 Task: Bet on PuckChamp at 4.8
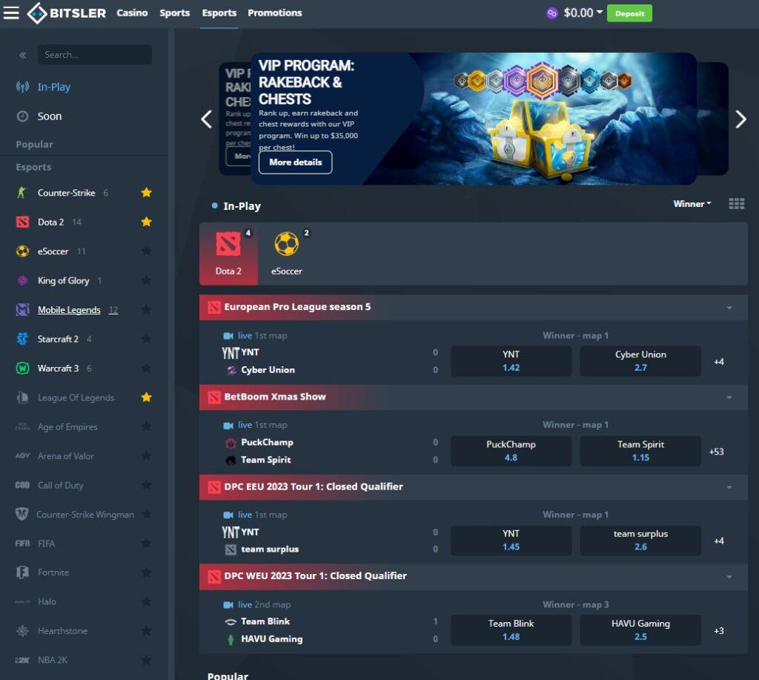(x=511, y=451)
